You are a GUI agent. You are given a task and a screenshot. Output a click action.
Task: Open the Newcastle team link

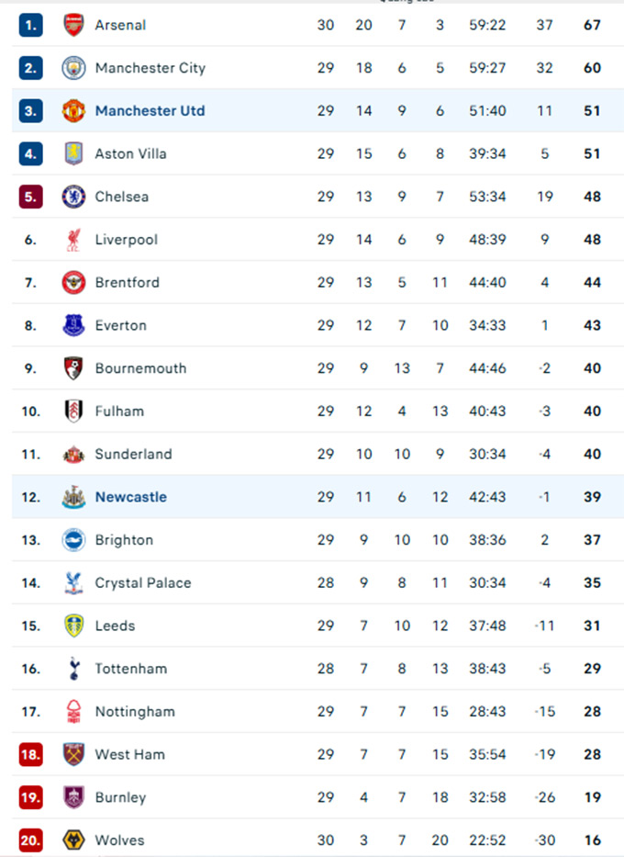tap(131, 497)
